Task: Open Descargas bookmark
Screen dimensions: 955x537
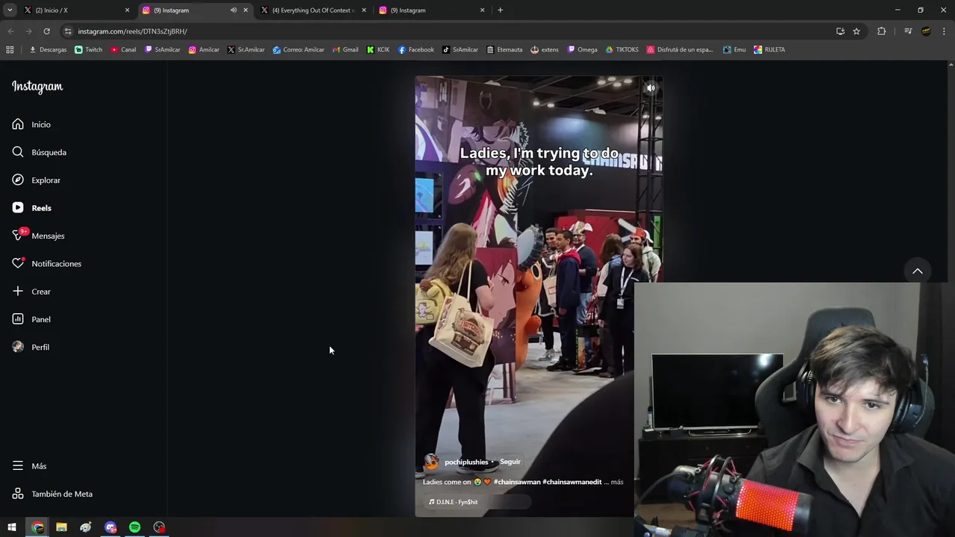Action: click(48, 50)
